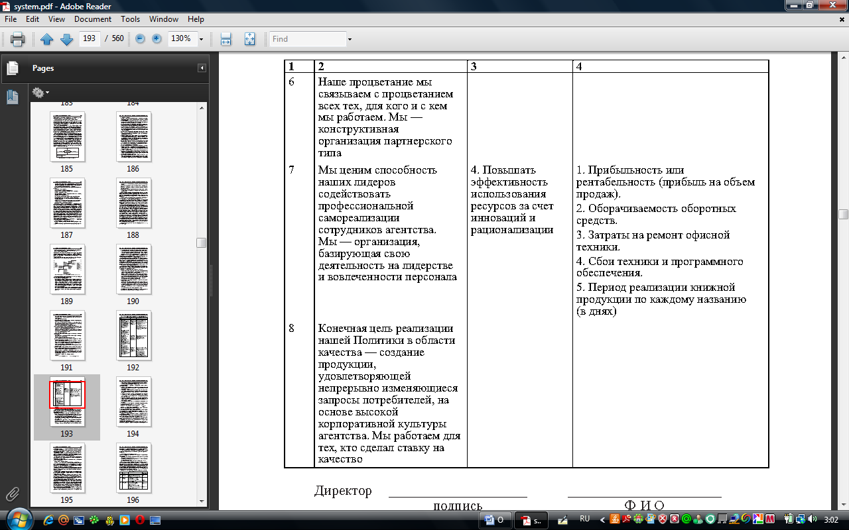This screenshot has width=849, height=530.
Task: Click the system clock 3:02
Action: point(832,519)
